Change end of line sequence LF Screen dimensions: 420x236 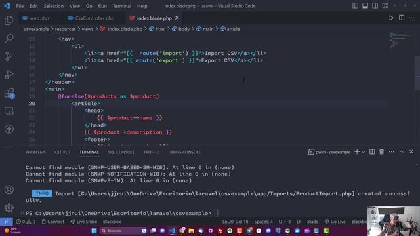tap(299, 222)
